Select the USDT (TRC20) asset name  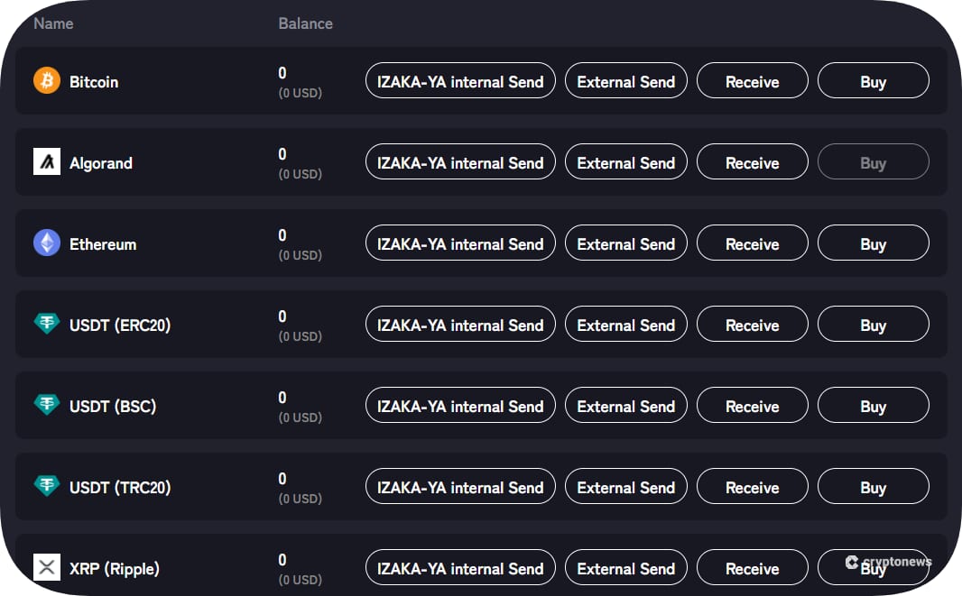[120, 488]
